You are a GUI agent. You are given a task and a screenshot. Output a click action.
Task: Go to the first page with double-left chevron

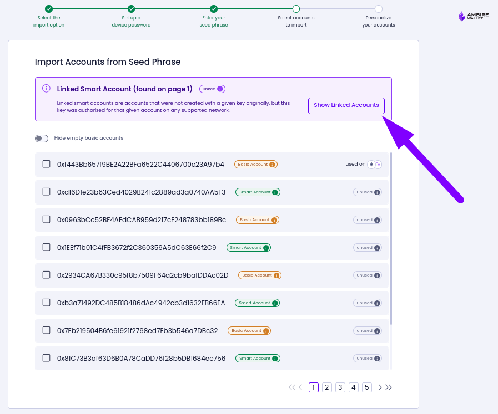292,387
